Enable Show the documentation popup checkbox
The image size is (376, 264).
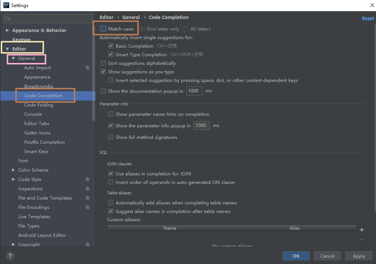pyautogui.click(x=103, y=91)
